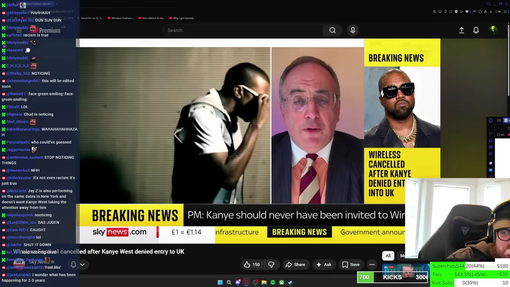Switch to the 'Wes Watson & His...' tab
The height and width of the screenshot is (287, 510).
[x=151, y=18]
